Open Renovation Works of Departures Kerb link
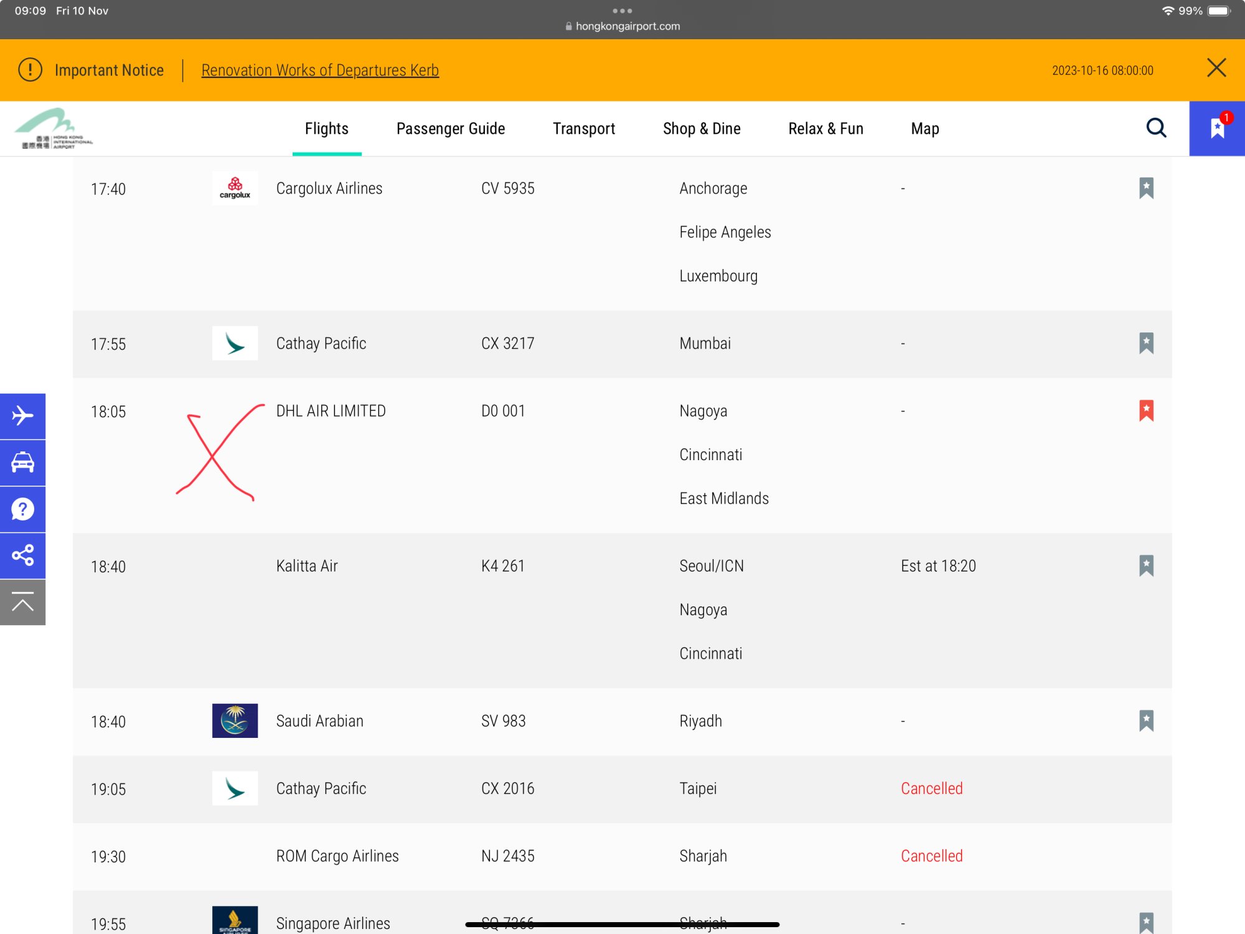Viewport: 1245px width, 934px height. 320,70
